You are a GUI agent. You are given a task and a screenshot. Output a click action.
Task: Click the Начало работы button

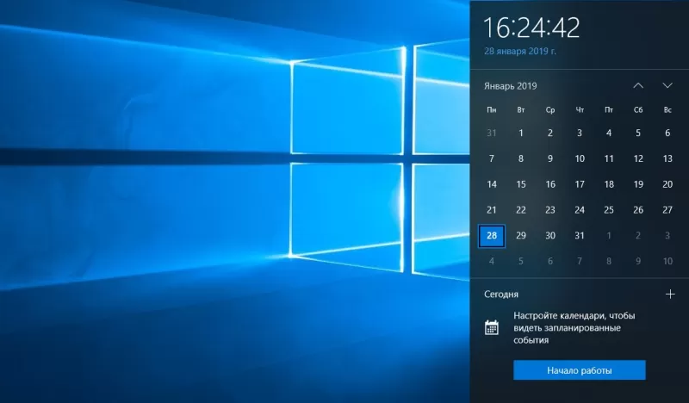pos(579,370)
